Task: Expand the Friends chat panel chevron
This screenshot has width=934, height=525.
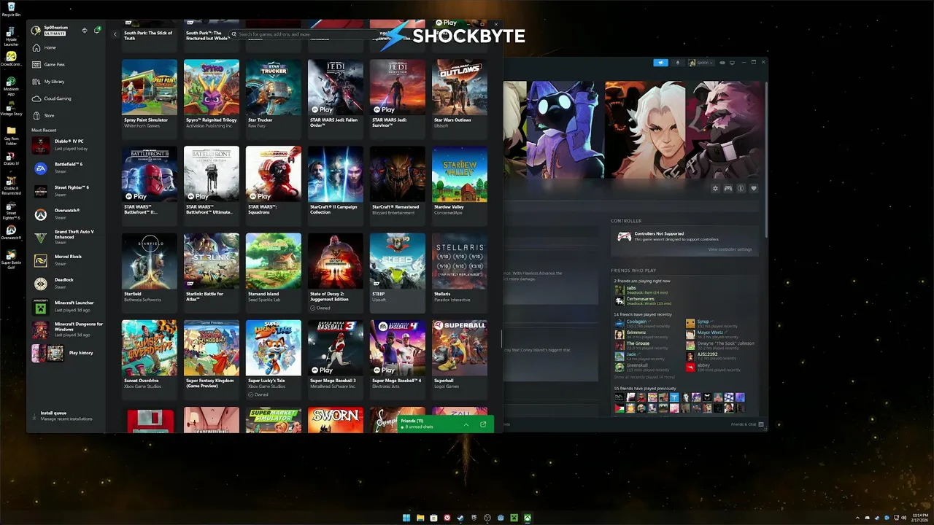Action: point(466,424)
